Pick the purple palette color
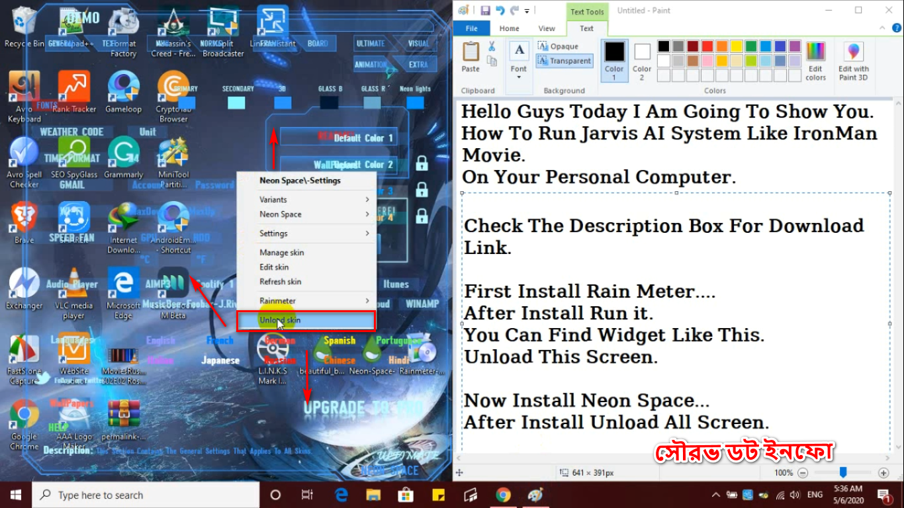 [x=794, y=46]
